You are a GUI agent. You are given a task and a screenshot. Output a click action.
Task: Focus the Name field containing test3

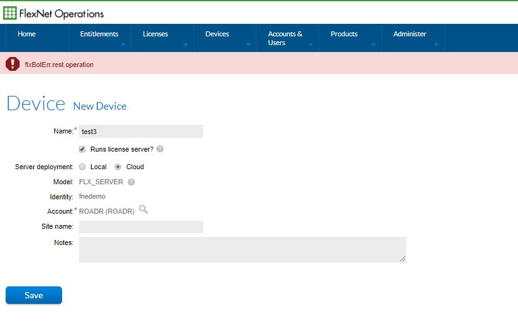pos(141,132)
